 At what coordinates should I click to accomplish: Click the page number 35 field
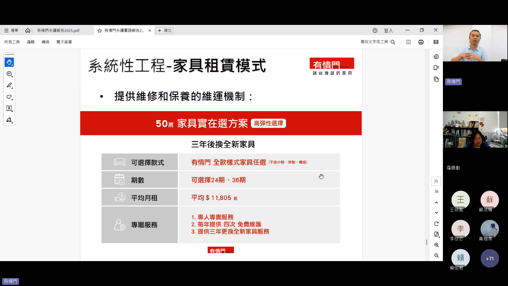point(436,181)
